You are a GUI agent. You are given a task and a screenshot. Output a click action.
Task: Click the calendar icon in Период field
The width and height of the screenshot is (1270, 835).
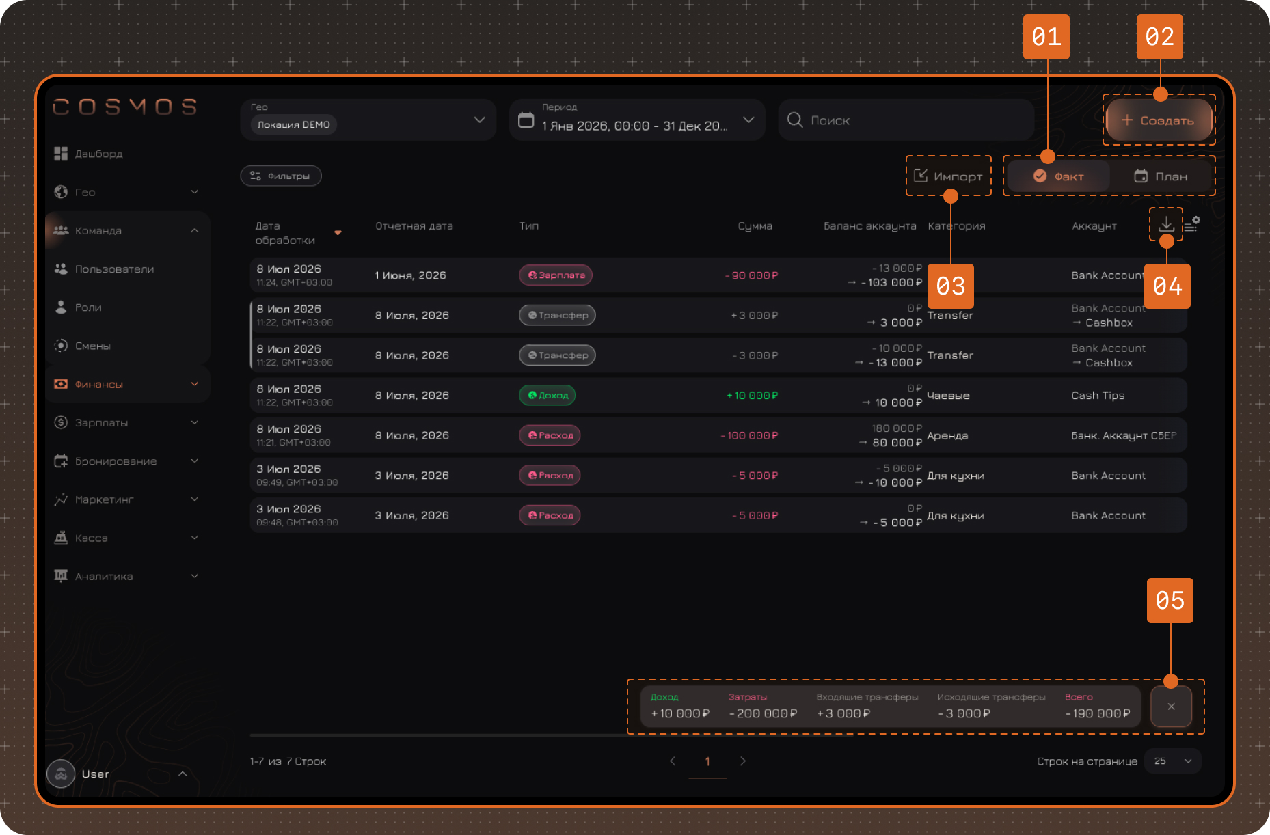[526, 120]
